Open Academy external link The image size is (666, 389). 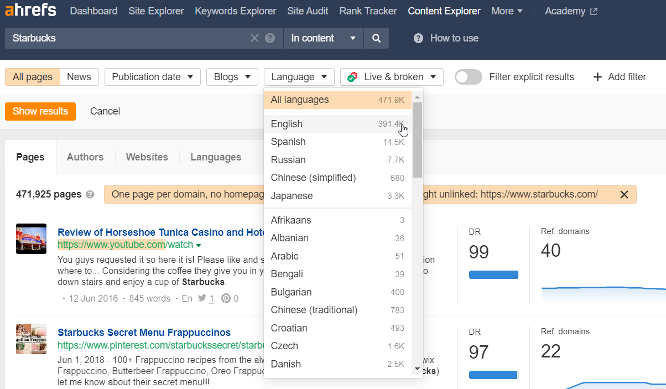[571, 11]
